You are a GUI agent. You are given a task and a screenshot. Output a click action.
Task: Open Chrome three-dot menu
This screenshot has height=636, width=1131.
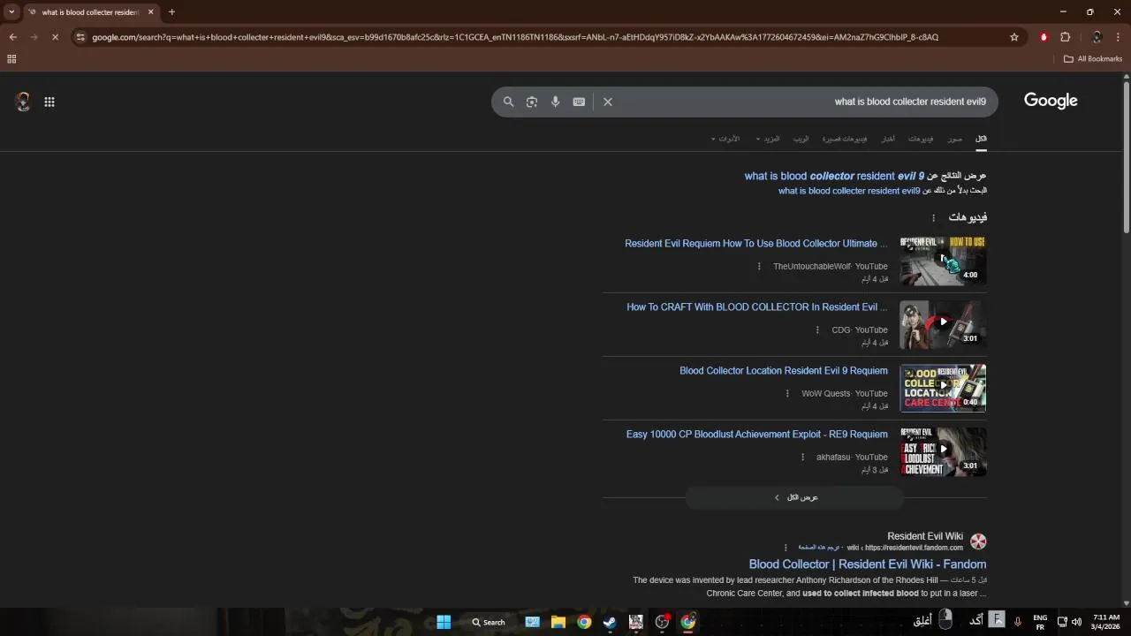[1119, 37]
